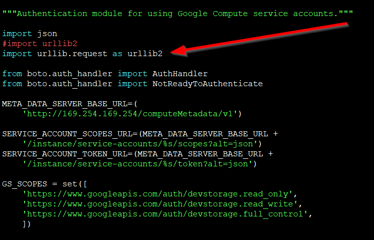
Task: Click the devstorage.read_write scope URL
Action: [x=162, y=204]
